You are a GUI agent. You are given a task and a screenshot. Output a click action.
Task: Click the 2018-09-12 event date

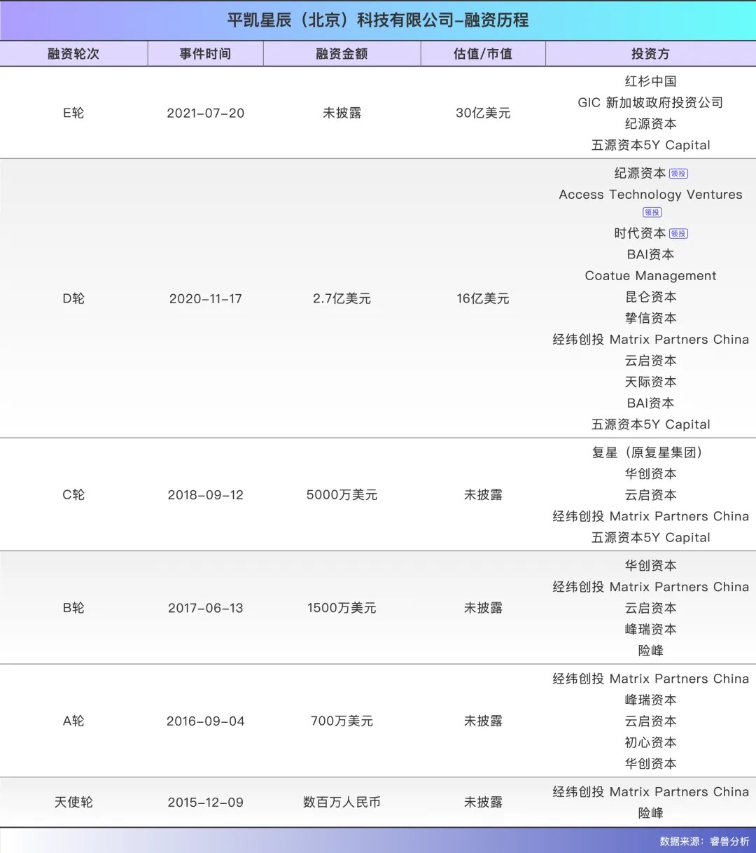click(205, 494)
